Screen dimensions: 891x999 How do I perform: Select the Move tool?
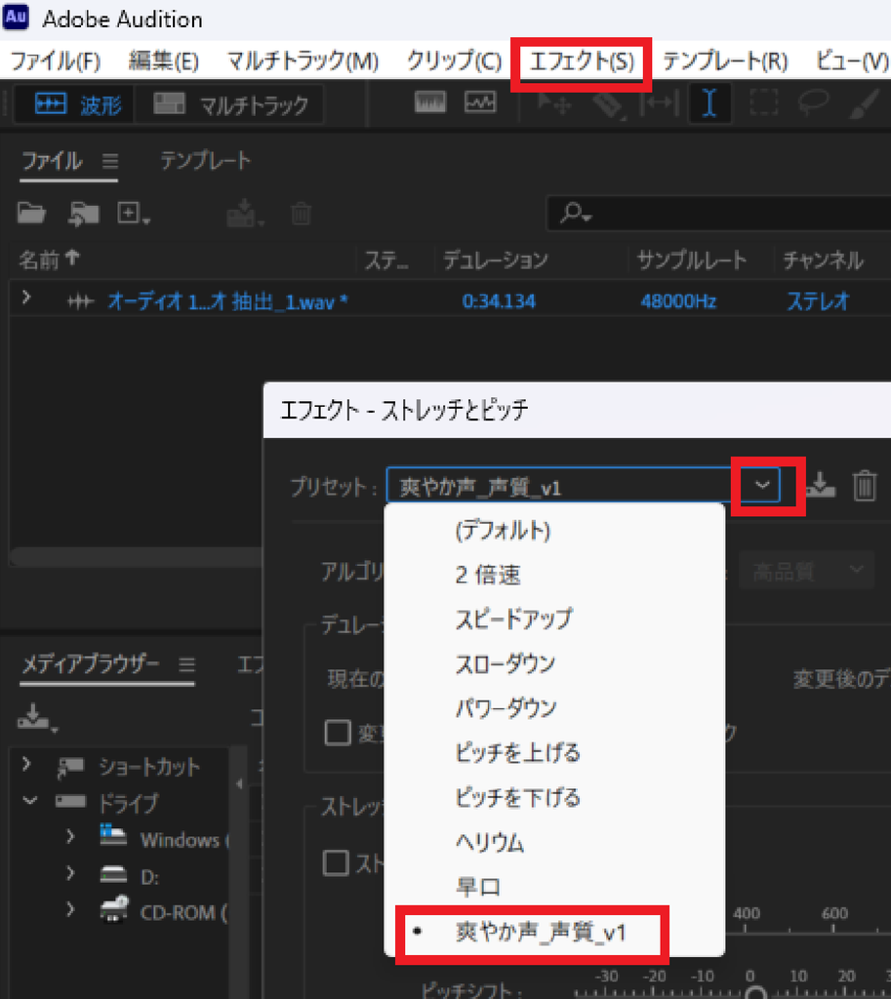pyautogui.click(x=553, y=103)
